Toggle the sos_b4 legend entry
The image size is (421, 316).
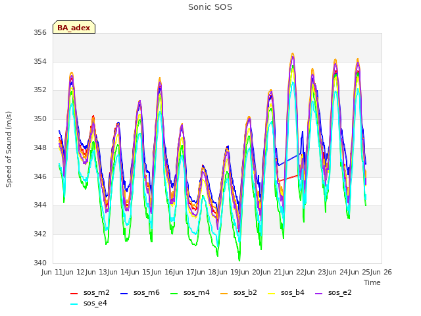coord(286,292)
